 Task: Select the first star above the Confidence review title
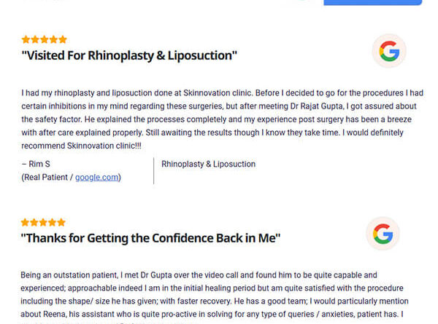coord(25,222)
